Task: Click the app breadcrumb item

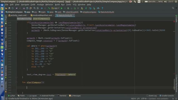Action: coord(27,12)
